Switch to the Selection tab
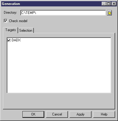Viewport: 118px width, 121px height. click(x=26, y=31)
